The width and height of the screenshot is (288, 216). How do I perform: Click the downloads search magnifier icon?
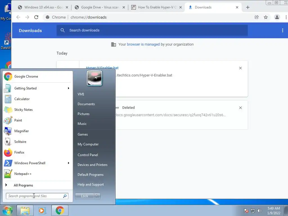[62, 30]
